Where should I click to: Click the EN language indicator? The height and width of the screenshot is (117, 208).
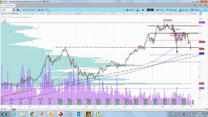click(173, 114)
